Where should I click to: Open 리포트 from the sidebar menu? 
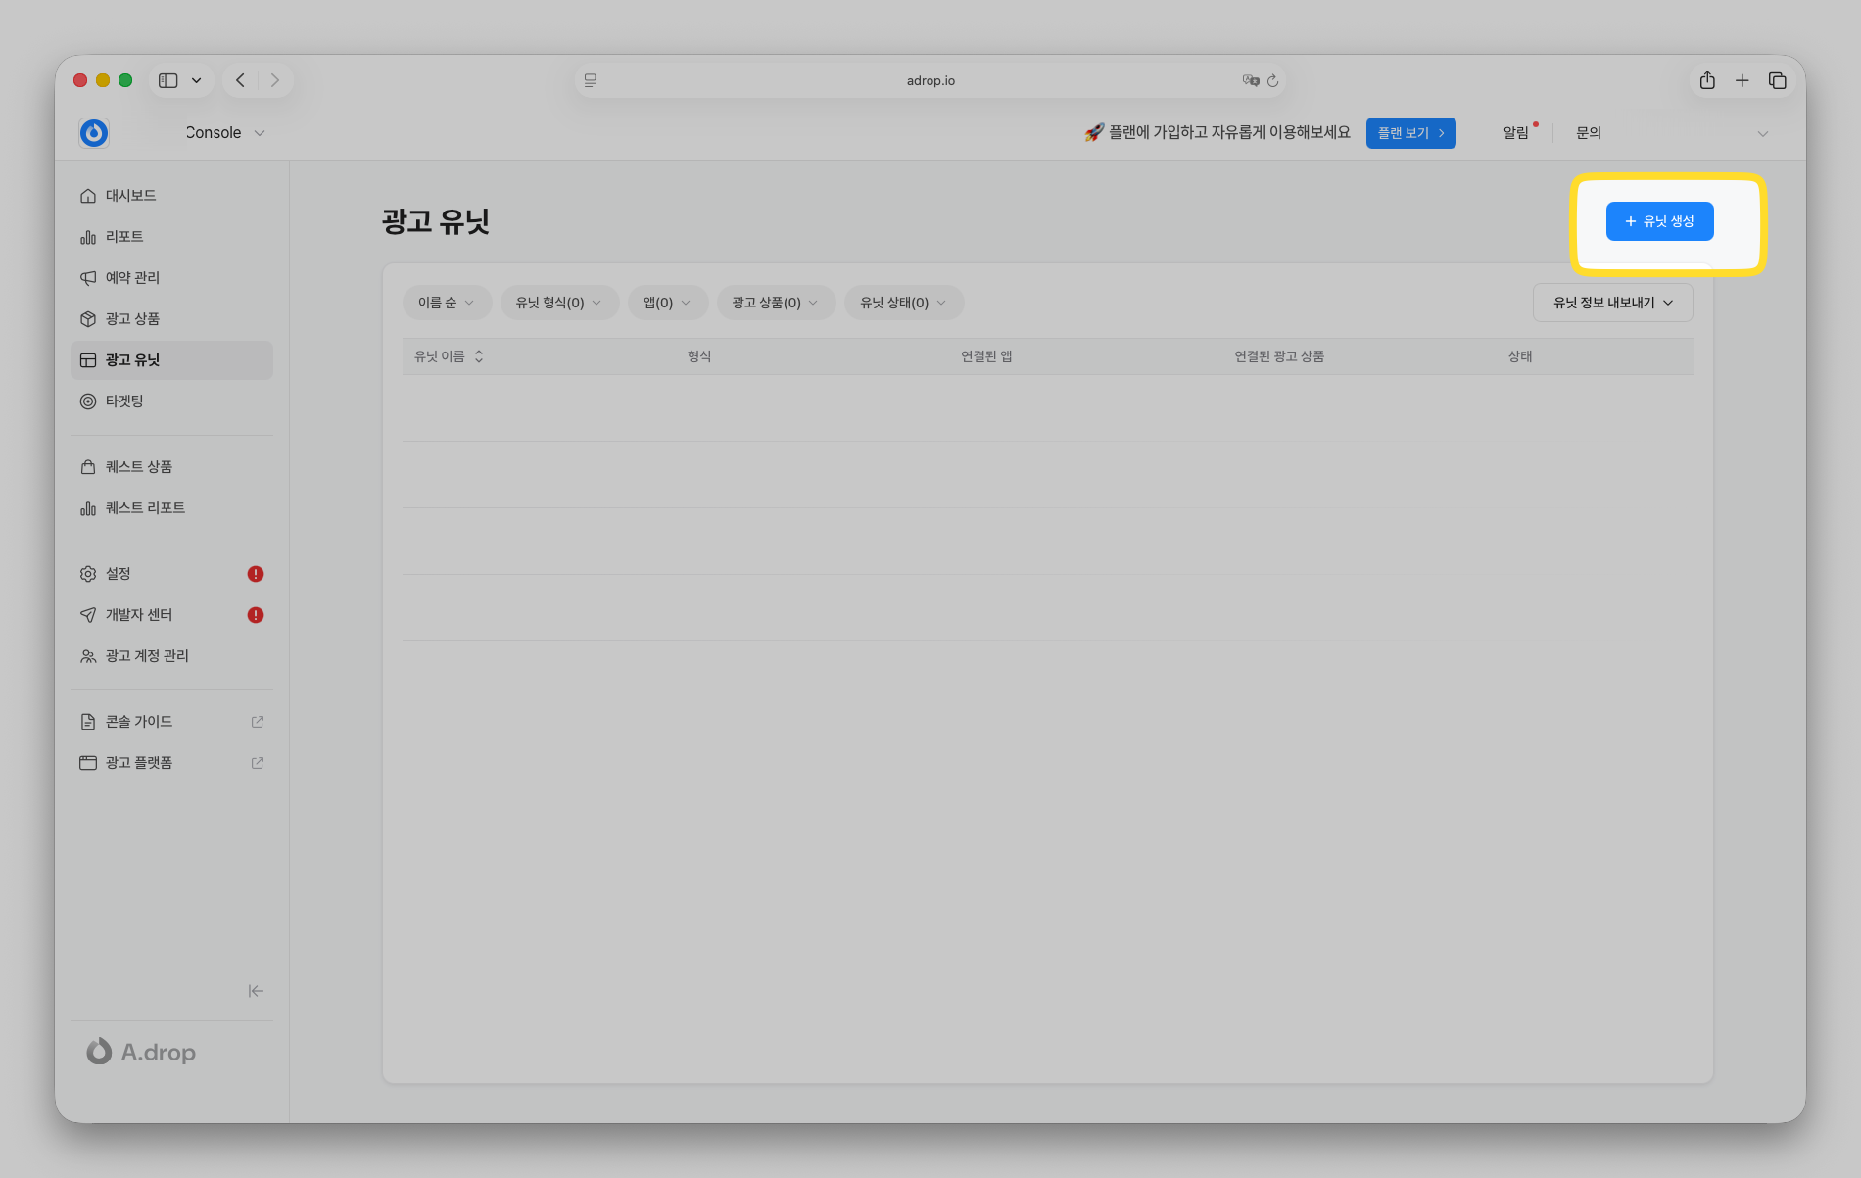124,237
